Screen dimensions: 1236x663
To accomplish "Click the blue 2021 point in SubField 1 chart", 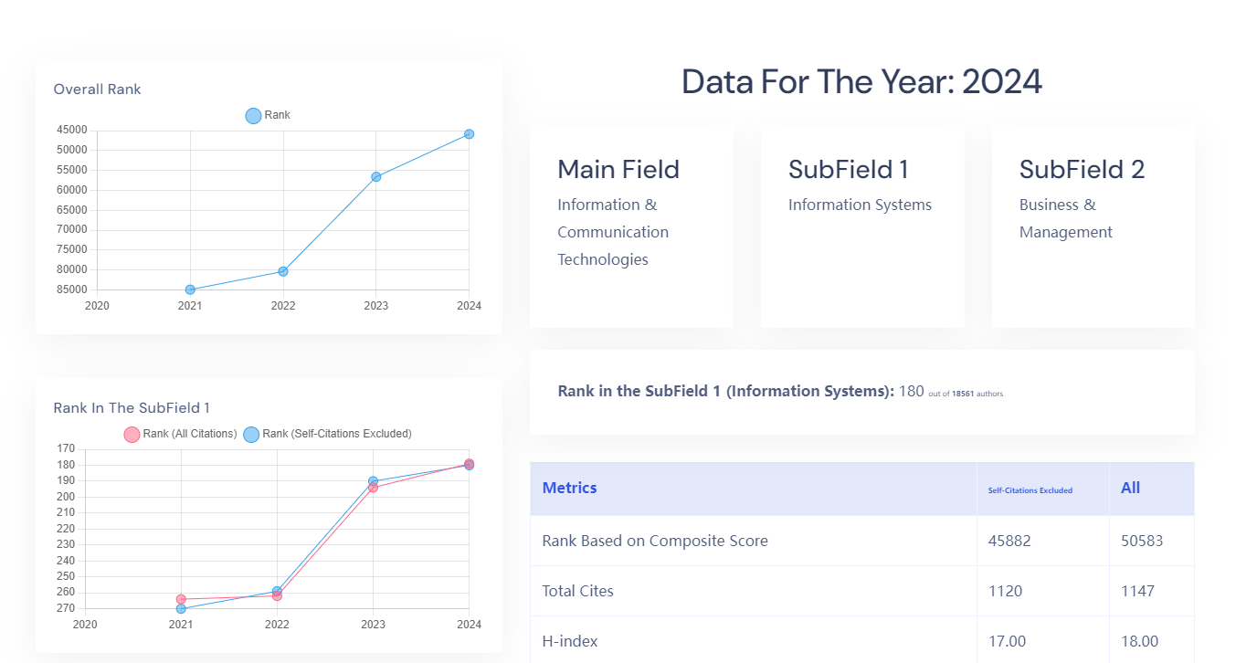I will coord(181,609).
